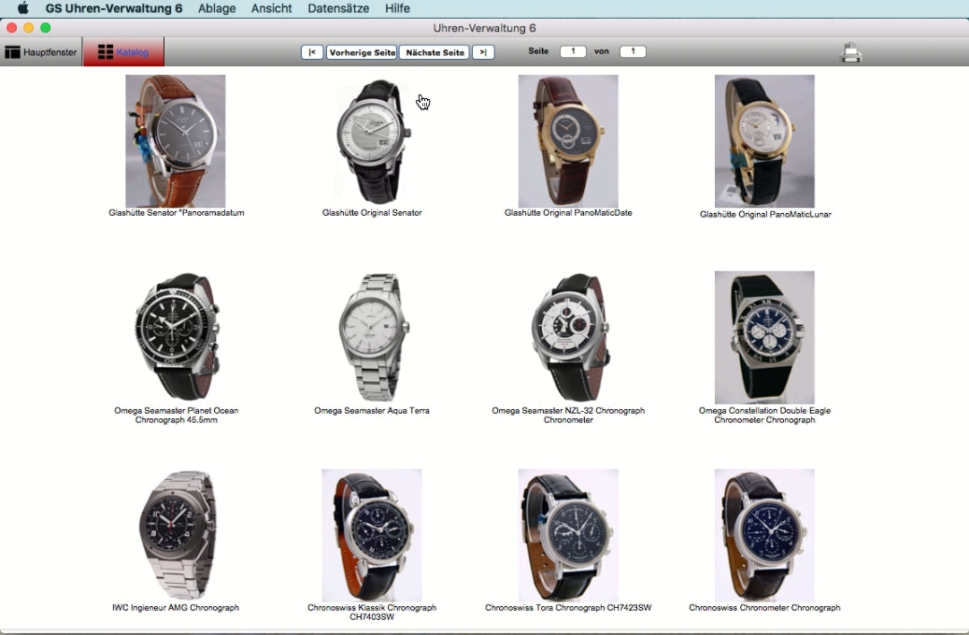Select Omega Seamaster Planet Ocean watch image
969x635 pixels.
(176, 337)
